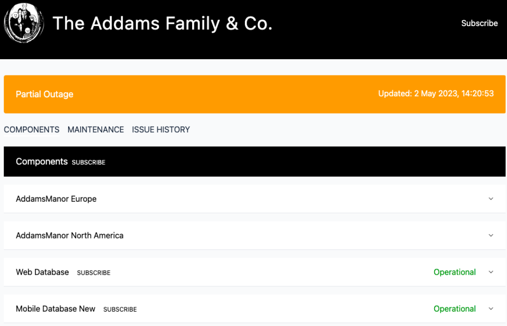Open the Components tab
Viewport: 507px width, 326px height.
coord(32,129)
